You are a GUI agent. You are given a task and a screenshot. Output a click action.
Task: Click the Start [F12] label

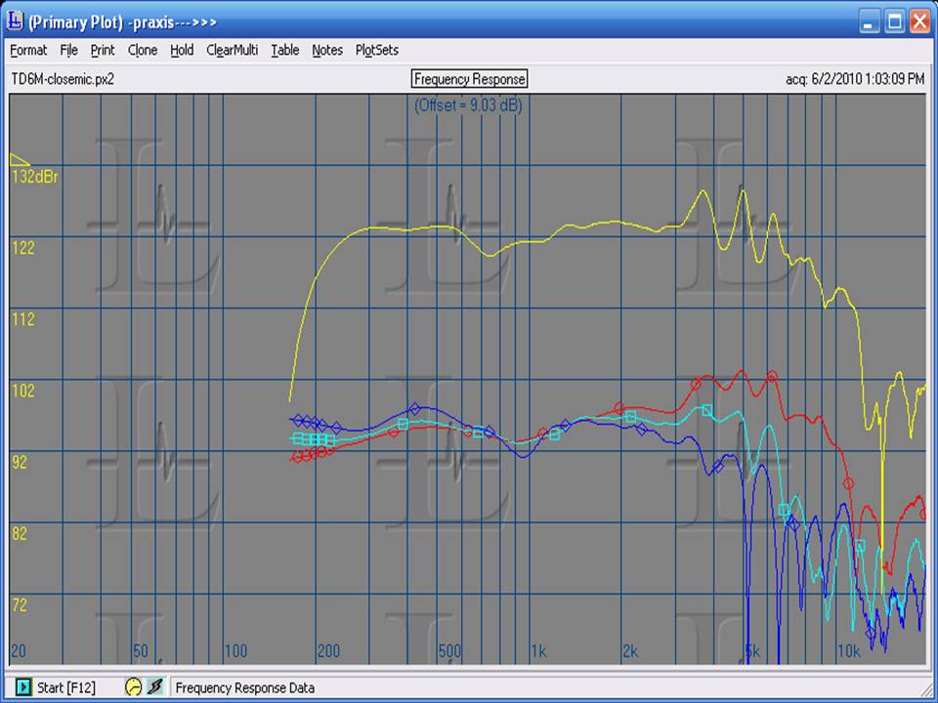(x=66, y=687)
